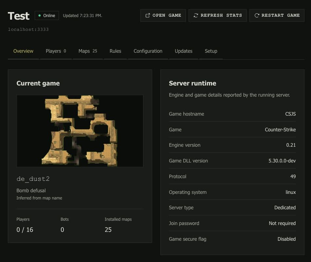Click the Protocol label
The width and height of the screenshot is (311, 262).
point(177,177)
